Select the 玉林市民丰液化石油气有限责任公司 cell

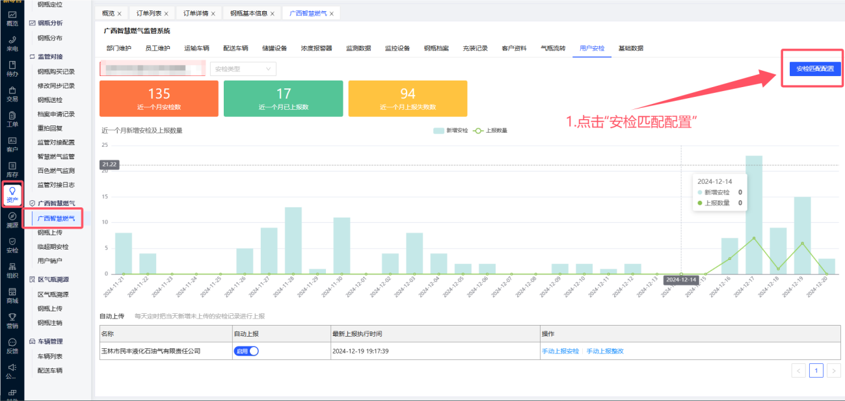pyautogui.click(x=165, y=351)
